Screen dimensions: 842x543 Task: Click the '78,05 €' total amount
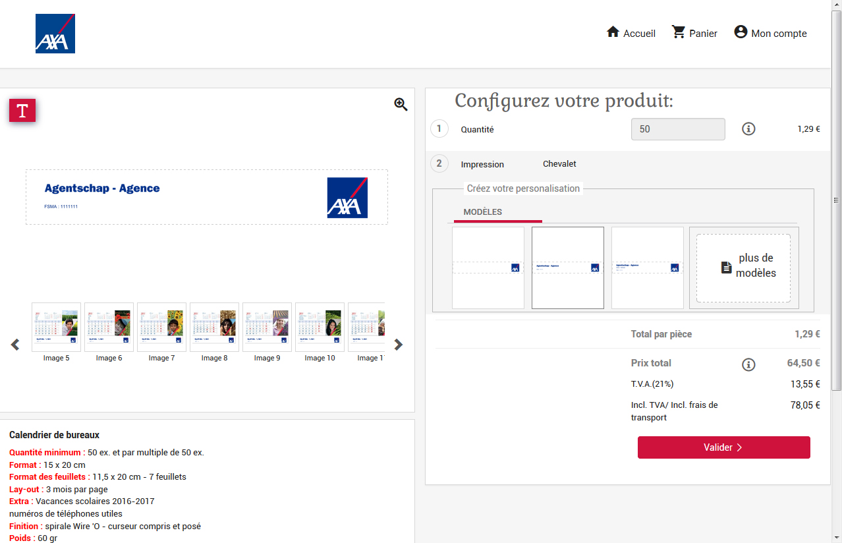(x=805, y=405)
